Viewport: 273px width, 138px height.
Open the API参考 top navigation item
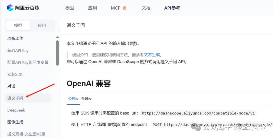[172, 8]
